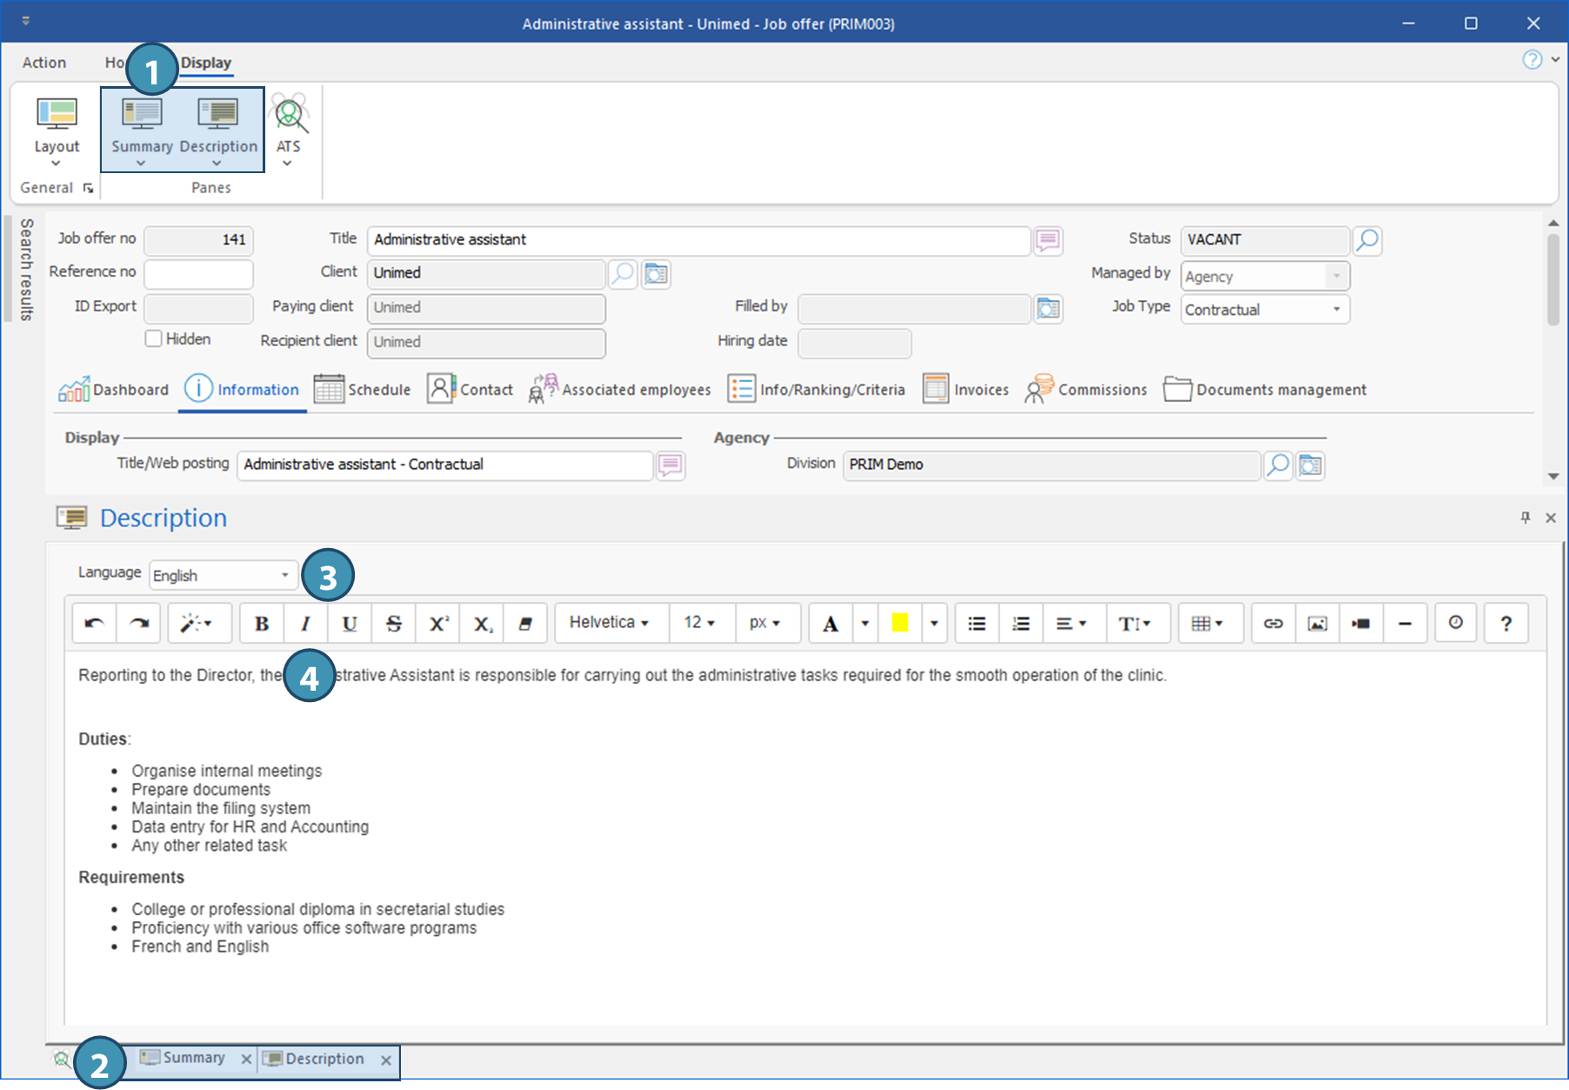Open Documents management section
1569x1090 pixels.
pos(1265,390)
